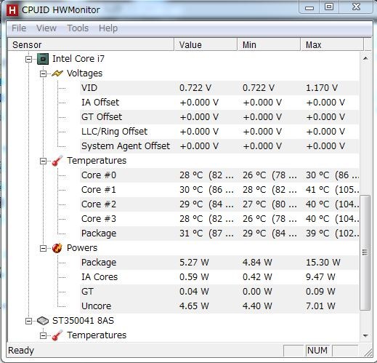This screenshot has height=363, width=377.
Task: Select the Core #1 temperature row
Action: [219, 190]
